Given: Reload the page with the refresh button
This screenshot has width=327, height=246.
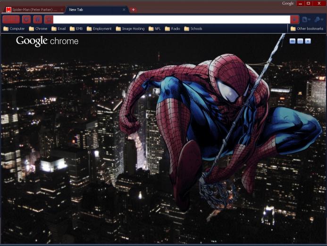Looking at the screenshot, I should click(26, 19).
